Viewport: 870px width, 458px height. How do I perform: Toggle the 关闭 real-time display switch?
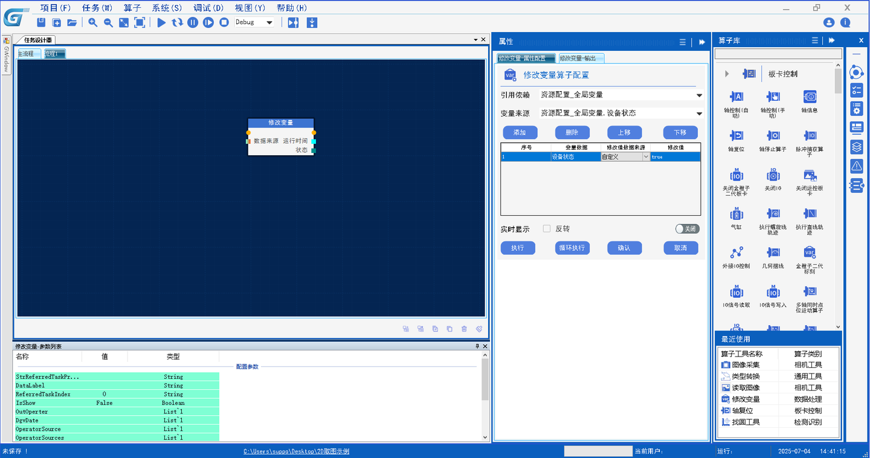point(688,229)
